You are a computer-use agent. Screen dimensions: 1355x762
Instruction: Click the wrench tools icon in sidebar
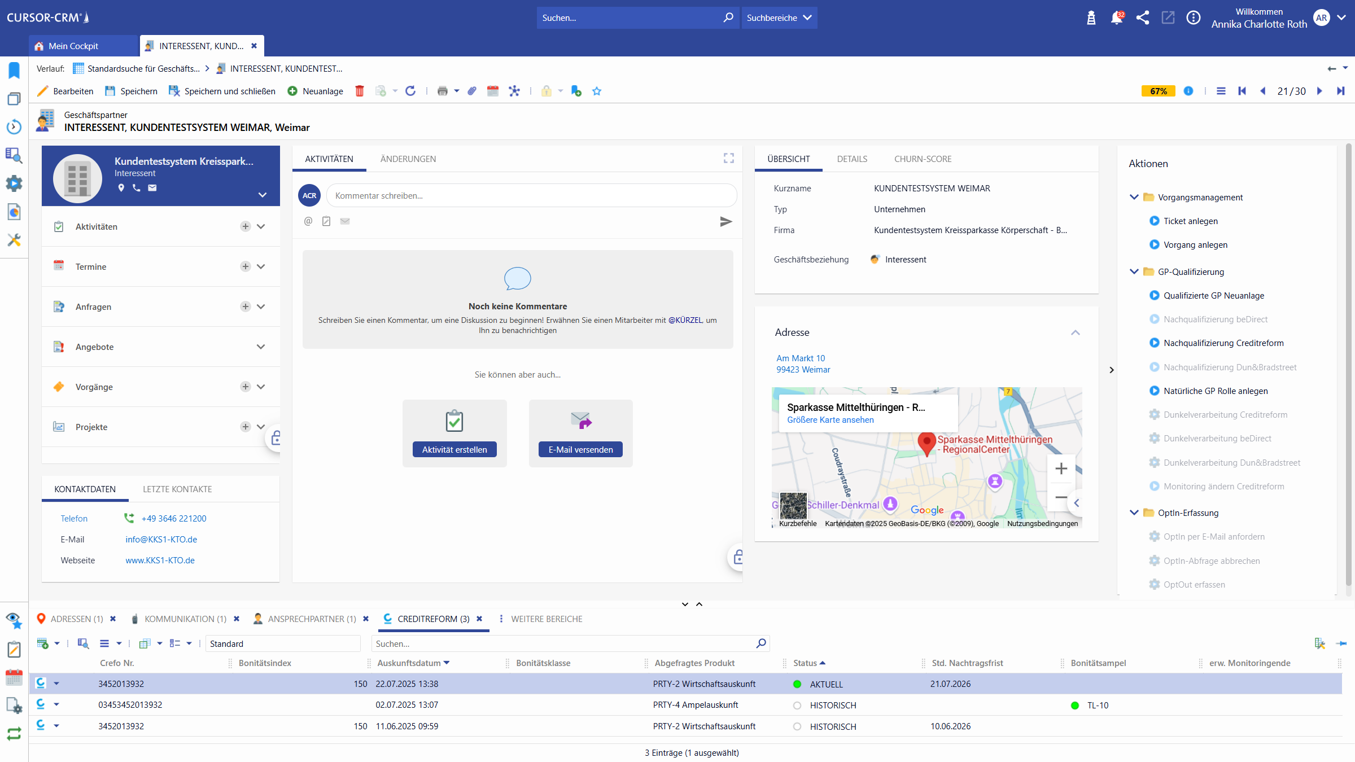[x=14, y=240]
